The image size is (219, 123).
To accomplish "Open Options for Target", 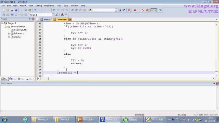I will coord(57,15).
